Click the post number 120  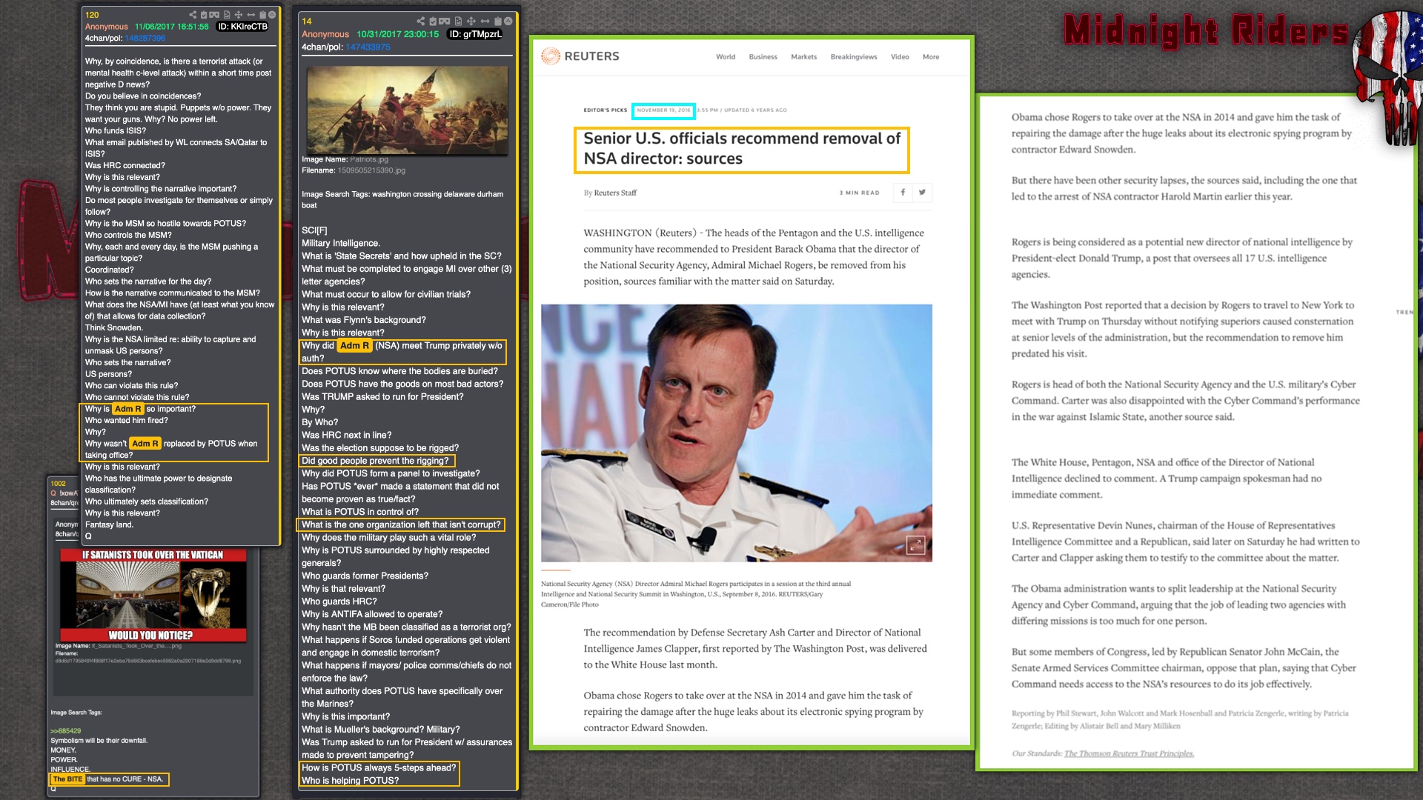tap(92, 15)
